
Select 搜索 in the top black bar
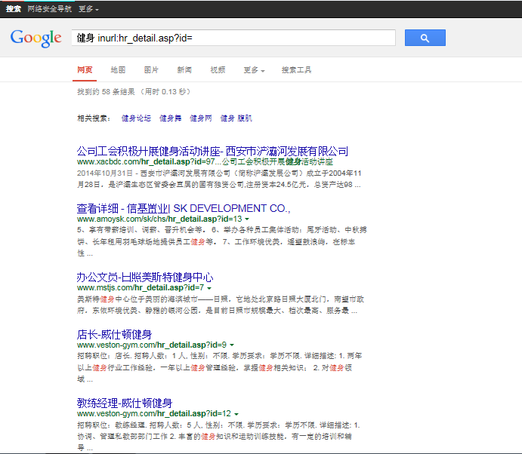14,9
